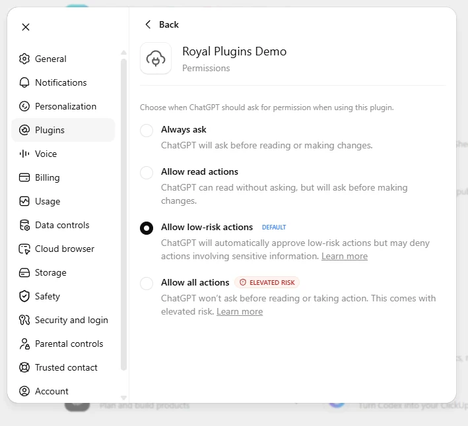468x426 pixels.
Task: Click the Notifications bell icon
Action: 24,82
